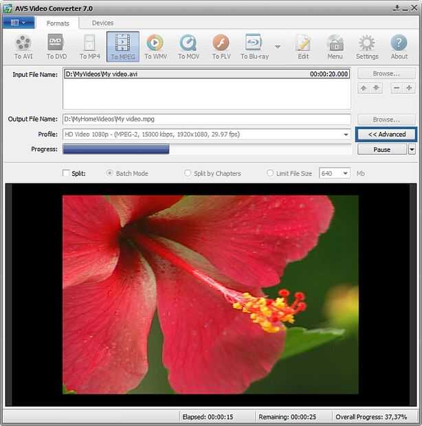422x426 pixels.
Task: Click the Remaining 00:00:25 status
Action: (x=287, y=417)
